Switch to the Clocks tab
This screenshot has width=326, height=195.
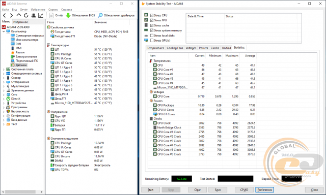[x=215, y=48]
